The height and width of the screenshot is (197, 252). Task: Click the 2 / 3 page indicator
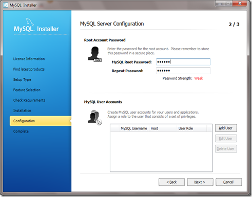pyautogui.click(x=234, y=25)
